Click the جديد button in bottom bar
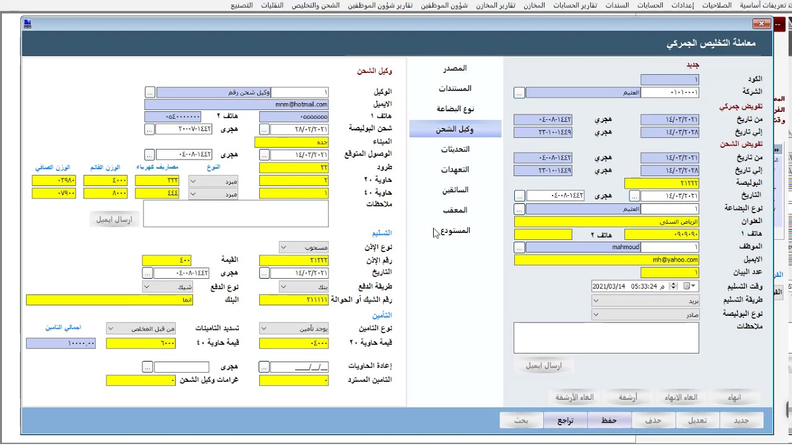 pyautogui.click(x=741, y=421)
